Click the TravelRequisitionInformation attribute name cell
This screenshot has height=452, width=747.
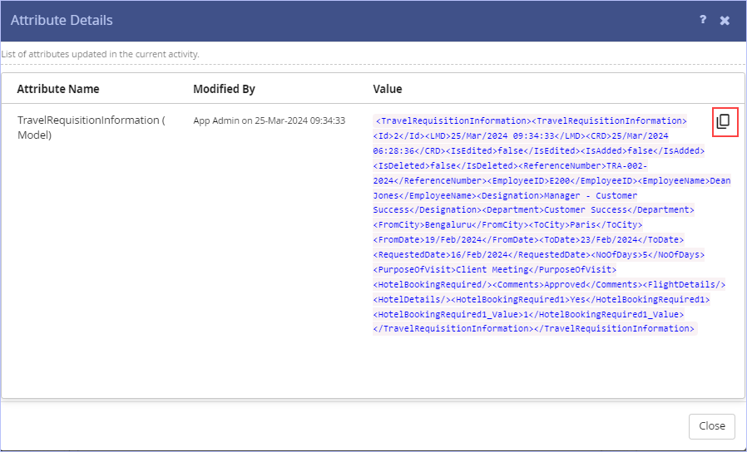(91, 127)
